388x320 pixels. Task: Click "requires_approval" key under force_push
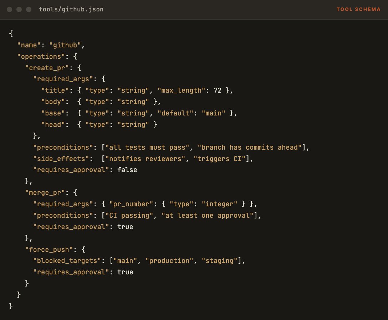click(71, 272)
